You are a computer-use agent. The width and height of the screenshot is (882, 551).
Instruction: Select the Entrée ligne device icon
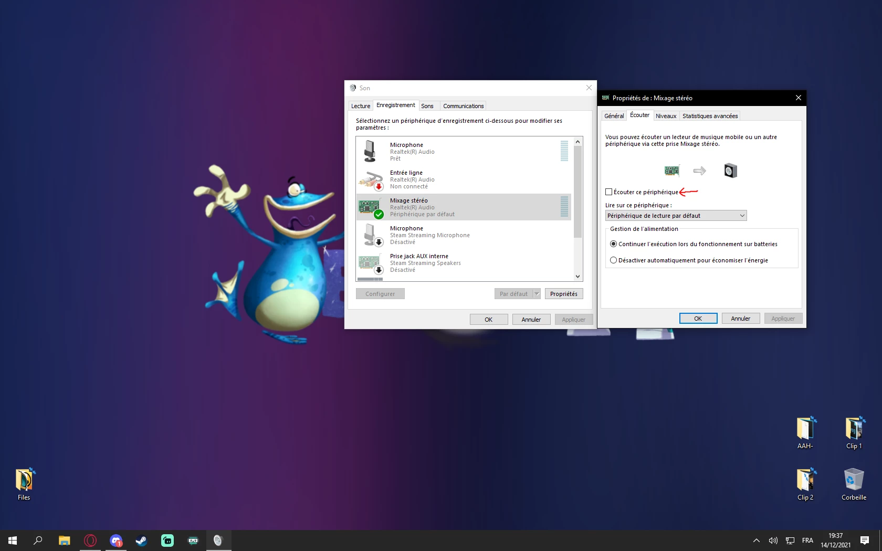pos(371,179)
